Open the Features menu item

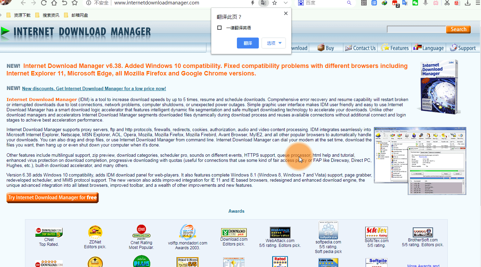click(395, 48)
